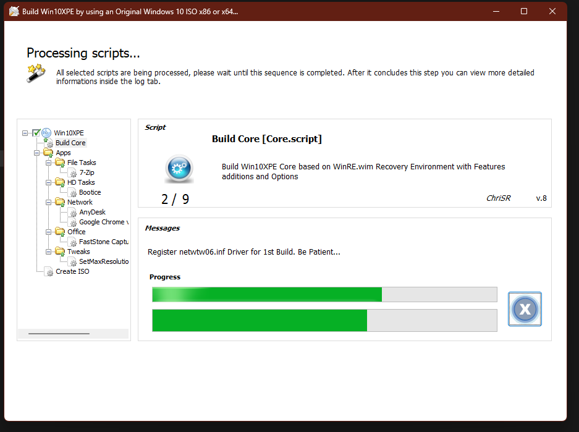Minimize the Win10XPE builder window
The width and height of the screenshot is (579, 432).
(x=496, y=12)
